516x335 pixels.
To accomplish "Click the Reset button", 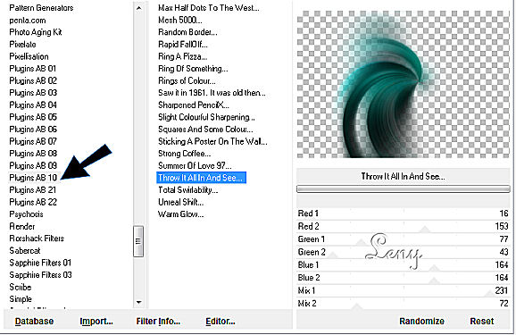I will coord(481,322).
